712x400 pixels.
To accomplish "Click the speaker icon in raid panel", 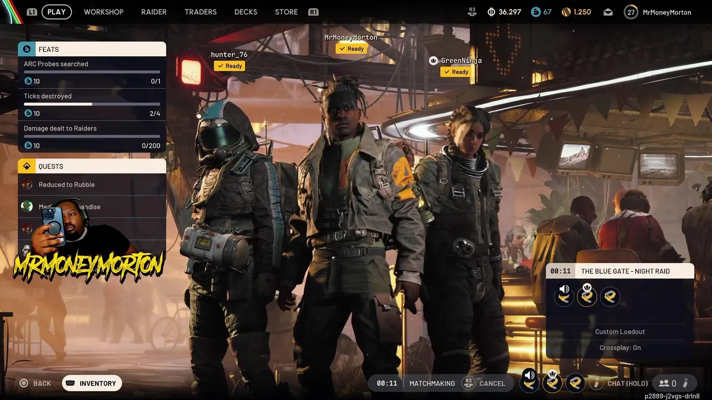I will point(564,289).
